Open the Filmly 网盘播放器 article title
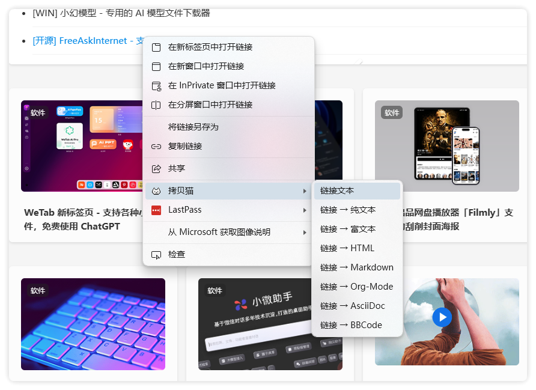The width and height of the screenshot is (536, 390). coord(458,219)
